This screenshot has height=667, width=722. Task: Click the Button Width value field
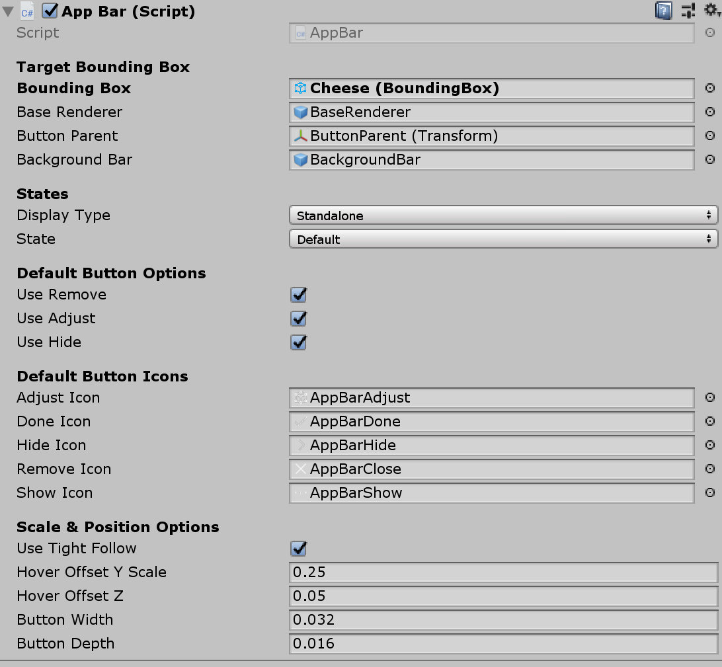[502, 620]
